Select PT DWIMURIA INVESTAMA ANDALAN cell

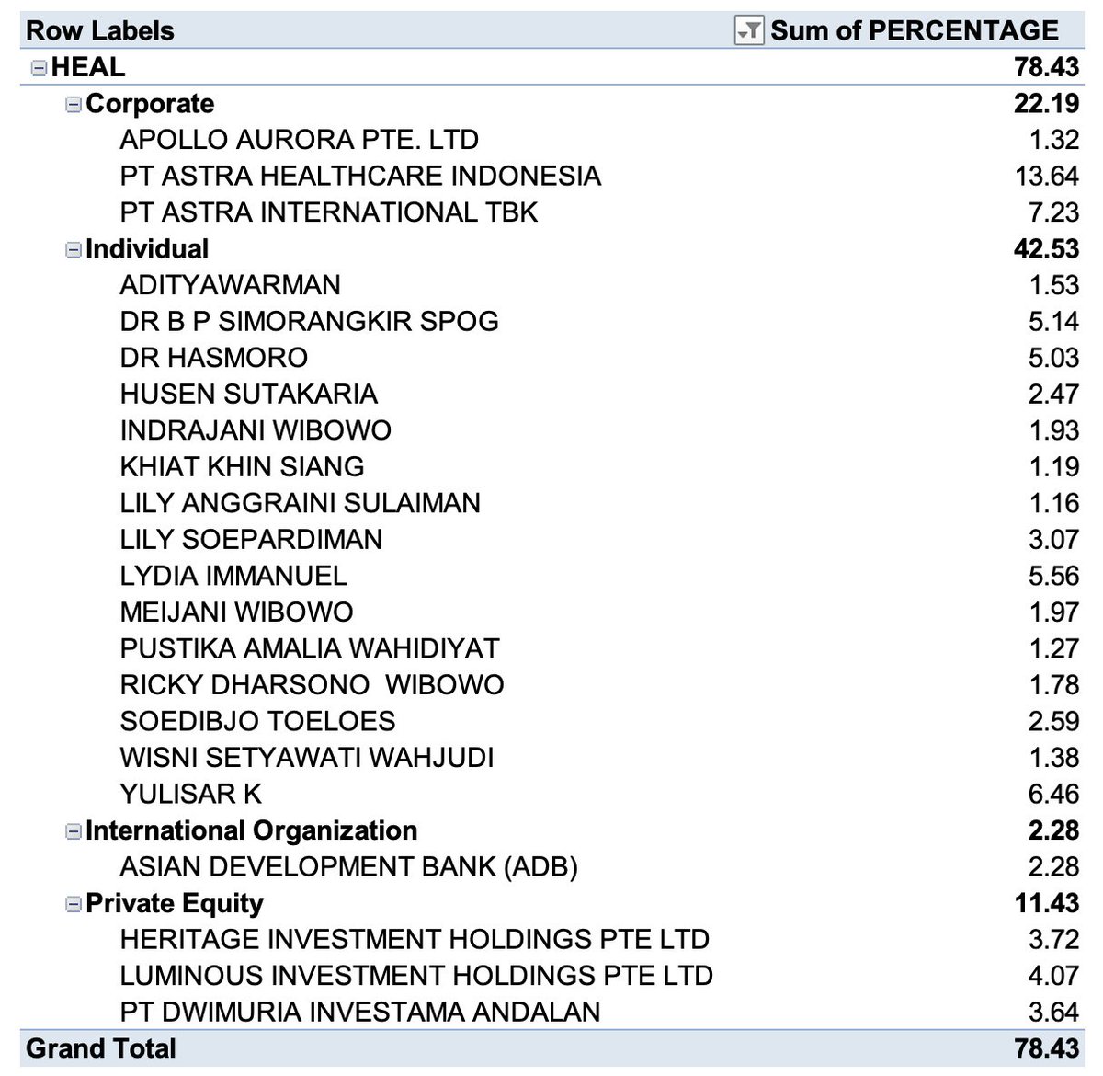click(x=360, y=1013)
